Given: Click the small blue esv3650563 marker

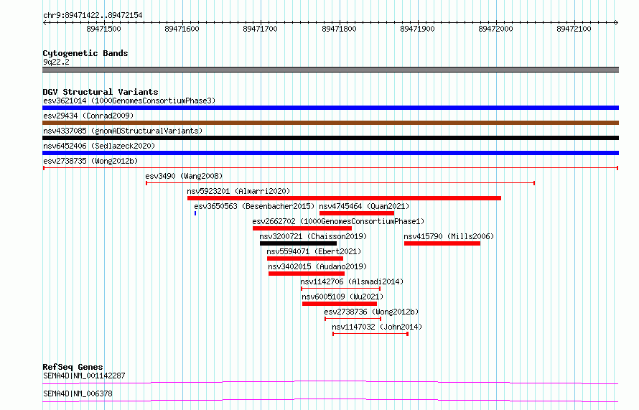Looking at the screenshot, I should click(195, 213).
